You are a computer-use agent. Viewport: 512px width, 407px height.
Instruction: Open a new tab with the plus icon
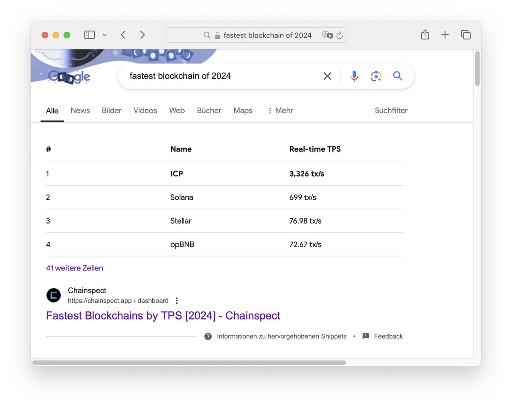445,35
